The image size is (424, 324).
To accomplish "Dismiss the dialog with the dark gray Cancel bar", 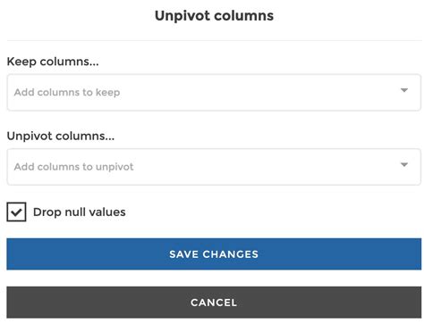I will 214,303.
